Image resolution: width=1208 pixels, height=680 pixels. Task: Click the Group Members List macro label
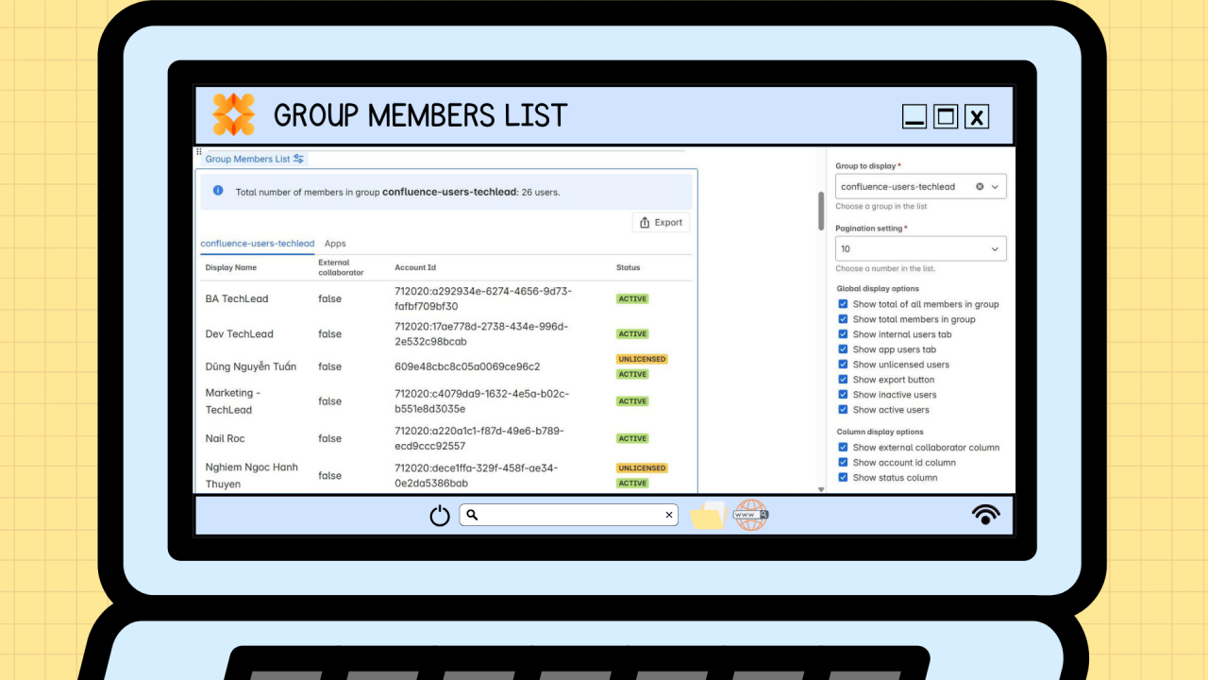247,159
